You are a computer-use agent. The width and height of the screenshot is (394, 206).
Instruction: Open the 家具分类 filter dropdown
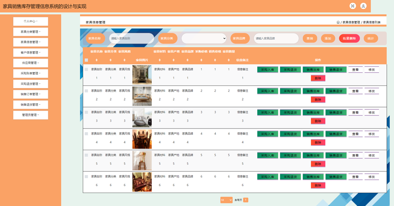coord(204,39)
